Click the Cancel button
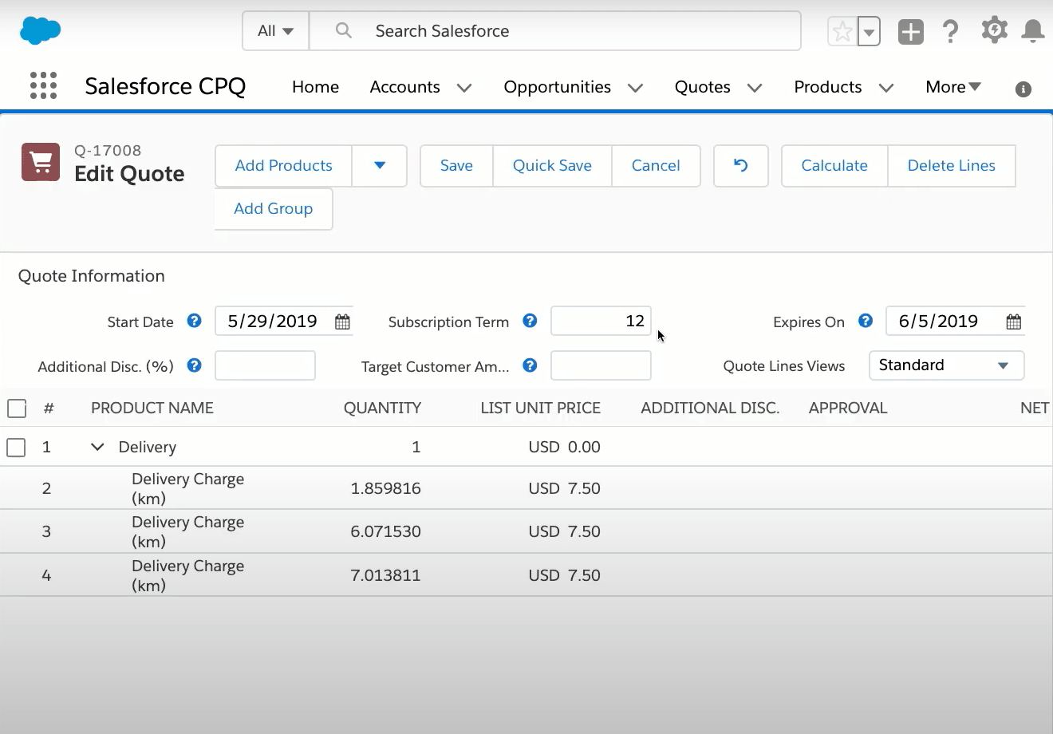The width and height of the screenshot is (1053, 734). [656, 166]
